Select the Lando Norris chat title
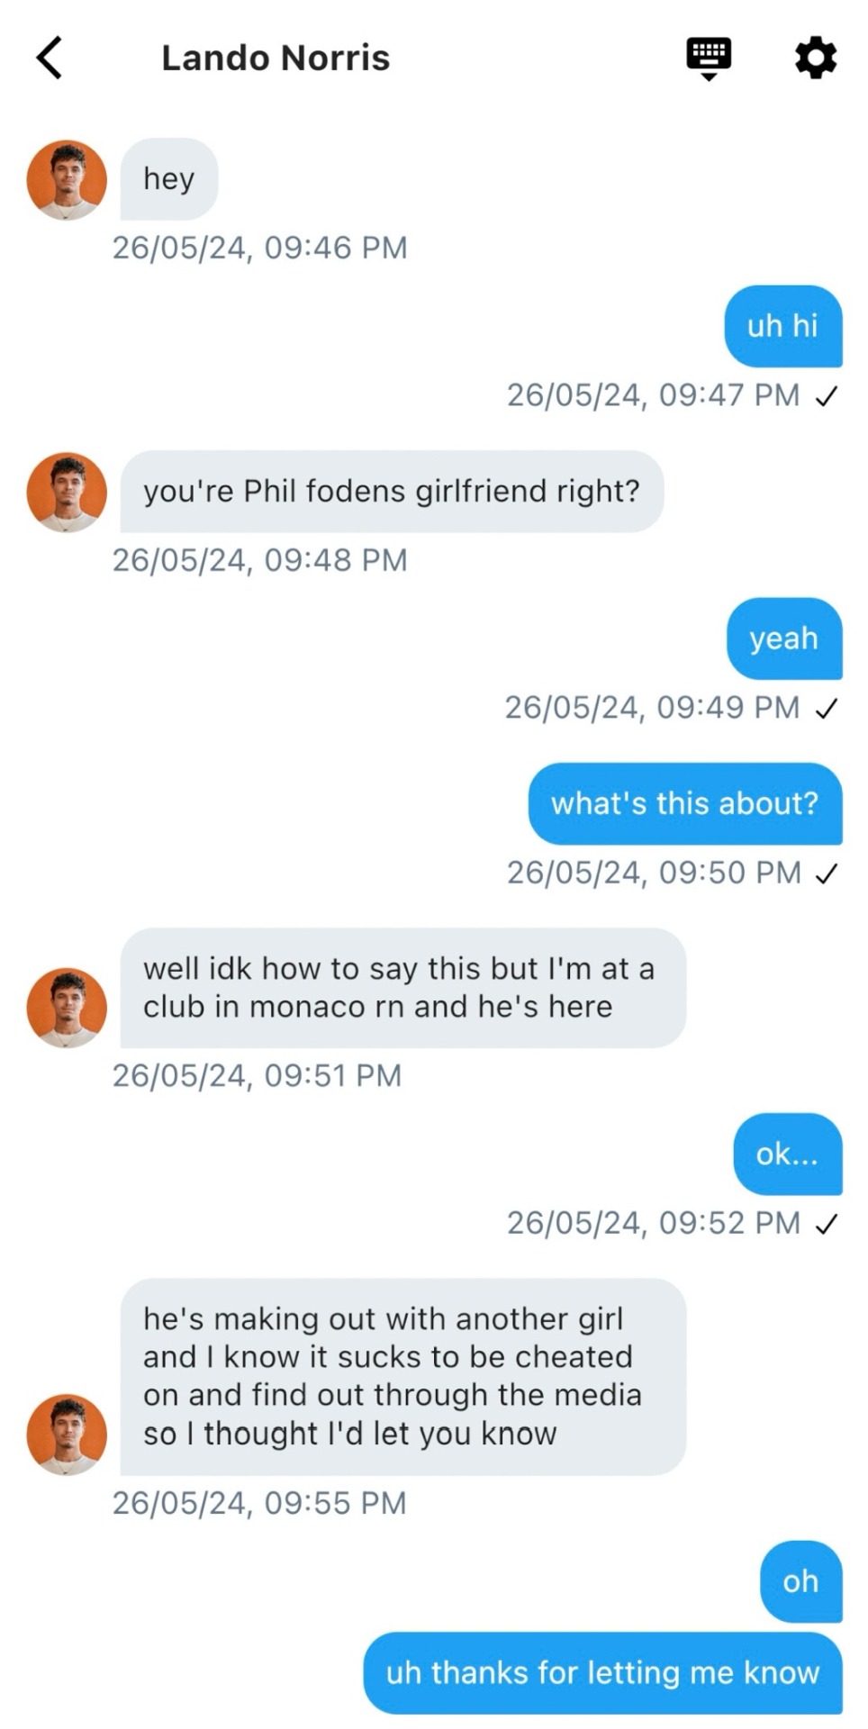This screenshot has height=1729, width=868. [x=276, y=59]
